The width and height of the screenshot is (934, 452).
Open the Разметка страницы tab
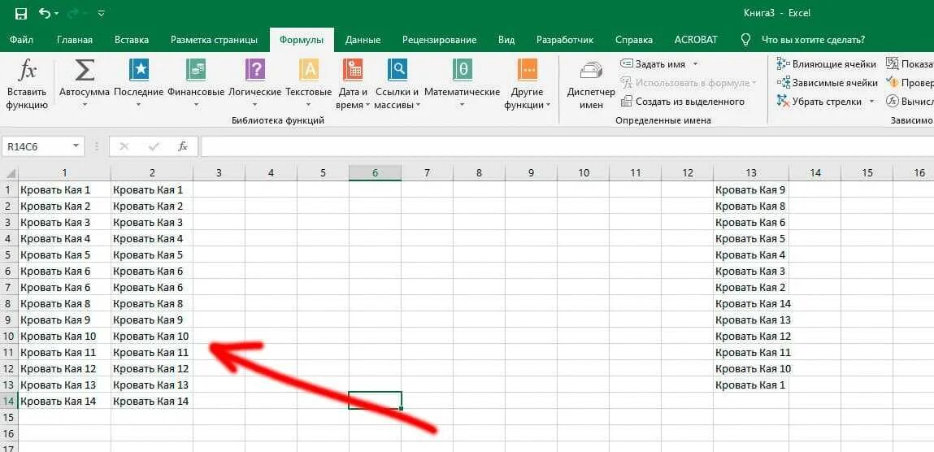click(x=214, y=40)
